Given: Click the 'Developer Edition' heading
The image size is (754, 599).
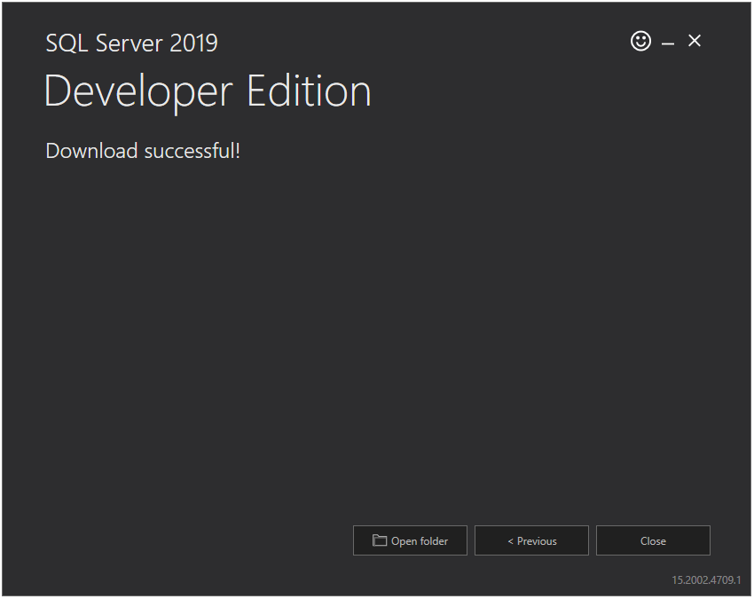Looking at the screenshot, I should [x=208, y=91].
